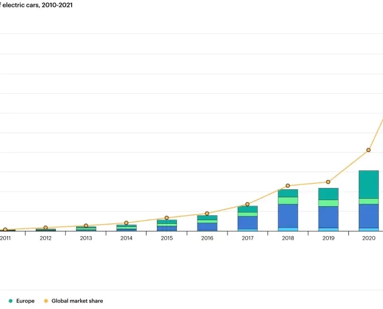Click the 2017 axis label

click(x=247, y=238)
